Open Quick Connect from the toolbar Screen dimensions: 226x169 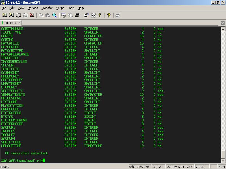click(x=12, y=15)
